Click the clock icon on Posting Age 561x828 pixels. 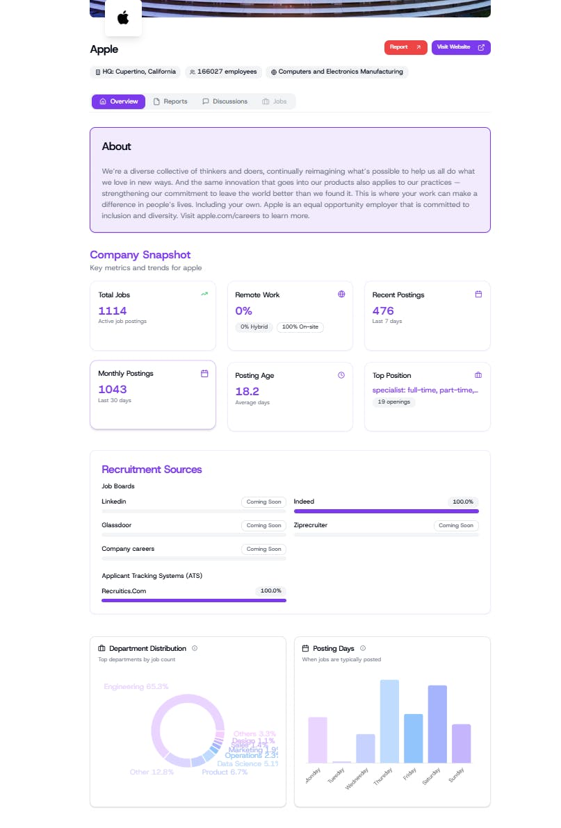coord(341,375)
